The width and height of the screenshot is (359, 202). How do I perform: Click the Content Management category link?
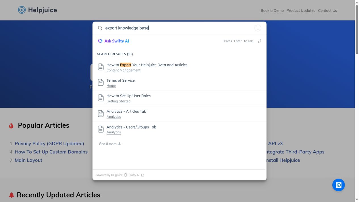coord(123,70)
